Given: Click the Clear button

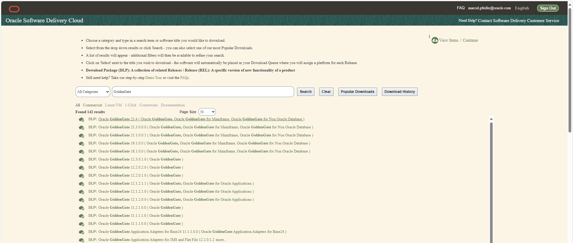Looking at the screenshot, I should pos(326,92).
